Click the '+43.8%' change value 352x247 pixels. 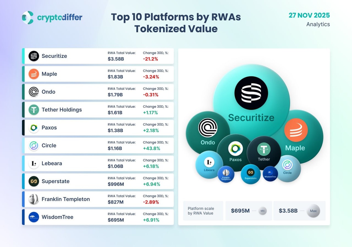152,148
